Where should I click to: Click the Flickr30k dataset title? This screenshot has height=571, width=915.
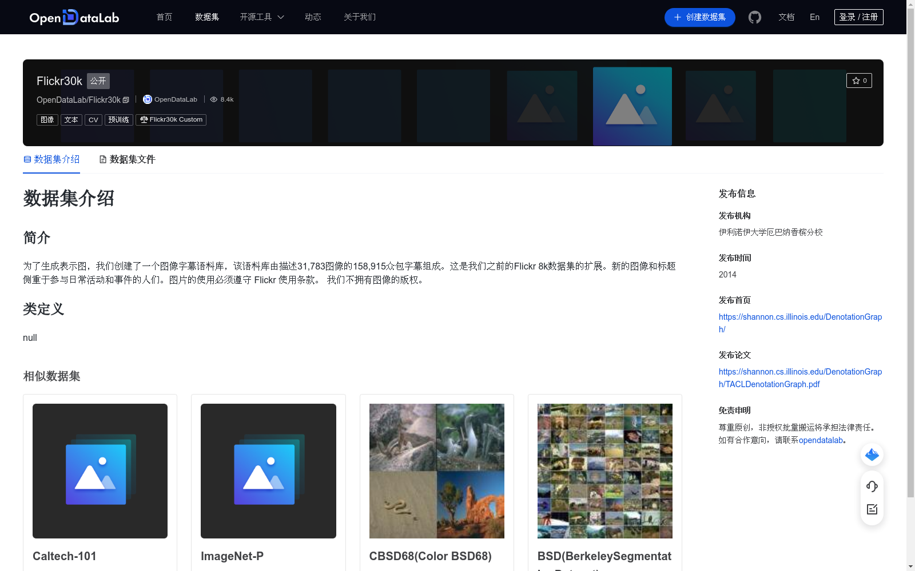(59, 81)
